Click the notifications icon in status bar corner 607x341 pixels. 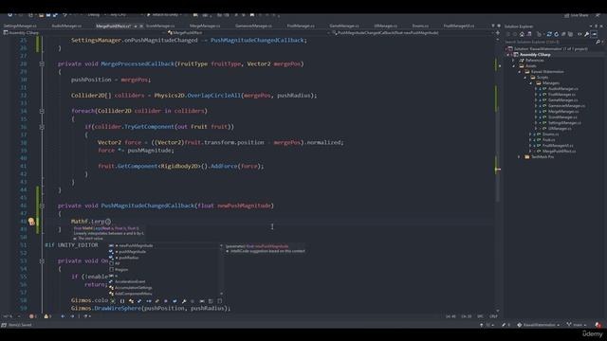coord(598,325)
